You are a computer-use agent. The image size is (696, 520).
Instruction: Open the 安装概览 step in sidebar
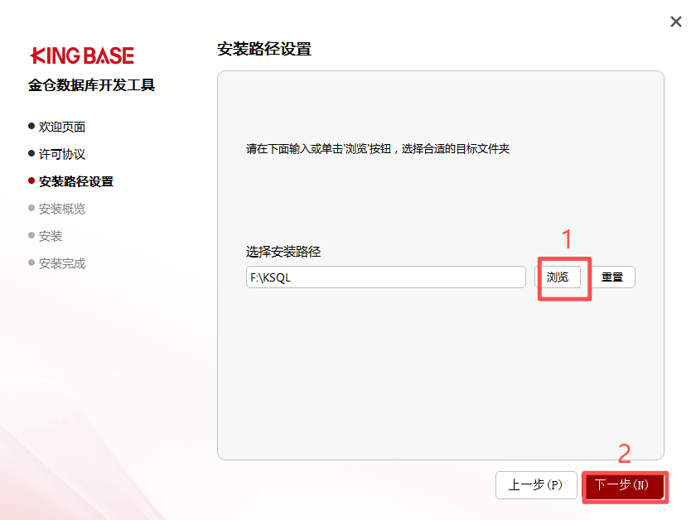61,209
